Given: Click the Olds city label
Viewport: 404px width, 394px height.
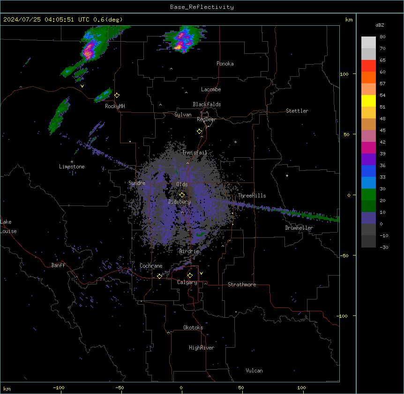Looking at the screenshot, I should pyautogui.click(x=182, y=184).
